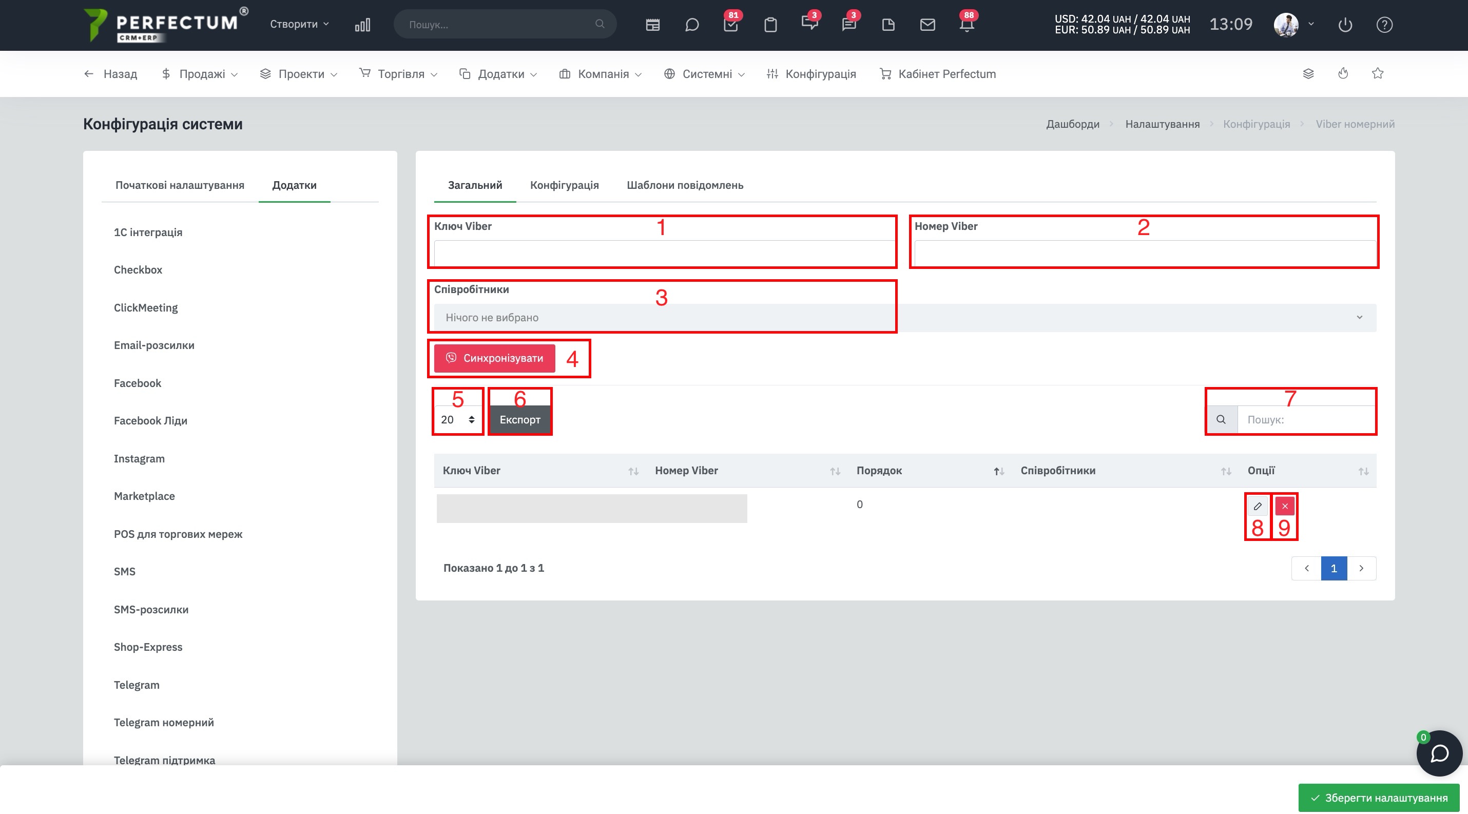The height and width of the screenshot is (814, 1468).
Task: Open tasks checklist icon with 81 badge
Action: 730,25
